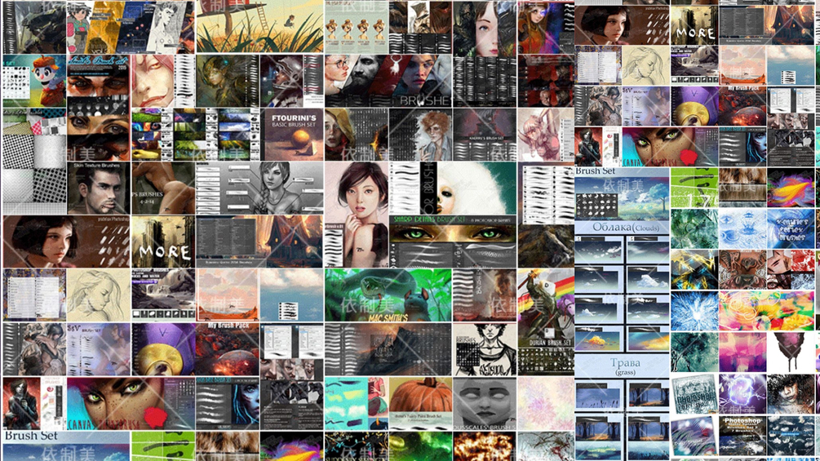Click the tree house in tall grass thumbnail
The width and height of the screenshot is (820, 461).
pyautogui.click(x=260, y=27)
